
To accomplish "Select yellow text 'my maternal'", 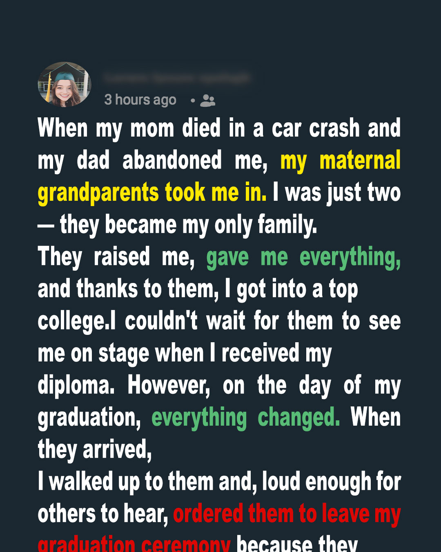I will tap(341, 160).
